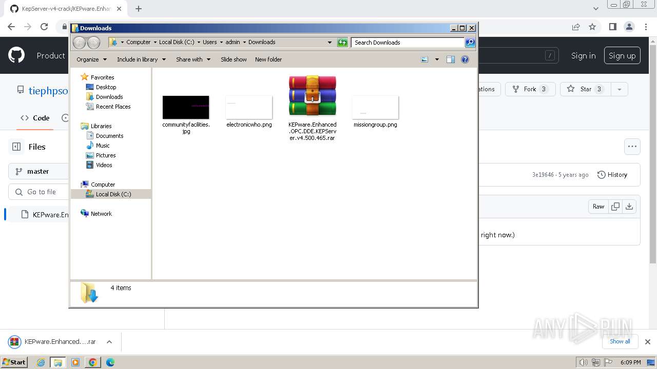The image size is (657, 369).
Task: Open view options dropdown arrow
Action: tap(437, 59)
